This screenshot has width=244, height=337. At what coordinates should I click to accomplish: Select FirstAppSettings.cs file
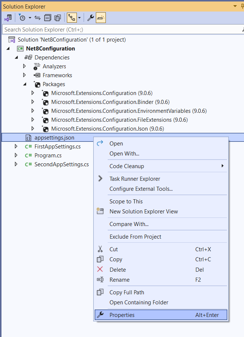pyautogui.click(x=58, y=147)
